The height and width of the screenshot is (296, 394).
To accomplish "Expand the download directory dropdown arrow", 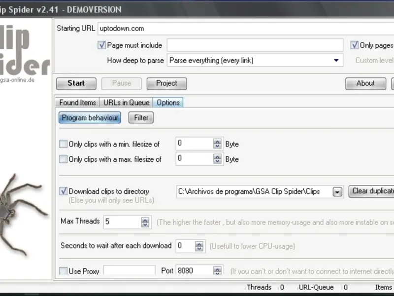I will (x=337, y=192).
